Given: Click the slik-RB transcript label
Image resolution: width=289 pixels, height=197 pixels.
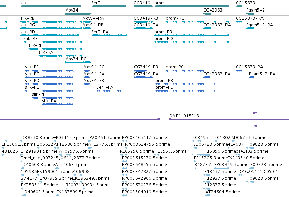Looking at the screenshot, I should pyautogui.click(x=27, y=18).
